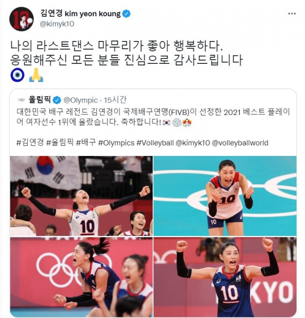Open the #Olympics hashtag

116,143
